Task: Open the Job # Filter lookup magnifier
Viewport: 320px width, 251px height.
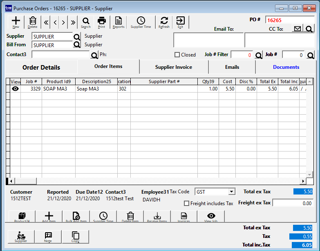Action: click(x=258, y=55)
